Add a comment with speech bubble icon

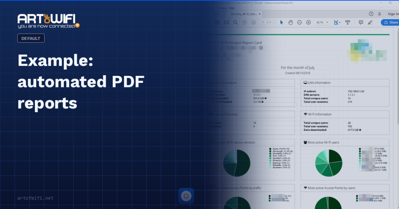click(361, 22)
